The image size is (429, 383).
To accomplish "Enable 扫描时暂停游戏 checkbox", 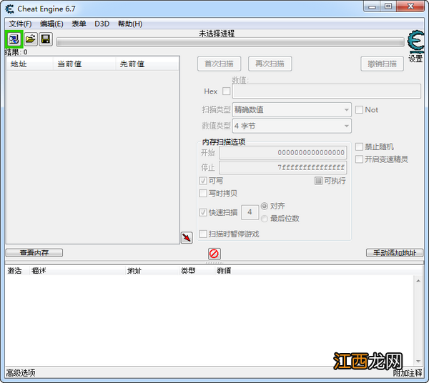I will coord(203,234).
